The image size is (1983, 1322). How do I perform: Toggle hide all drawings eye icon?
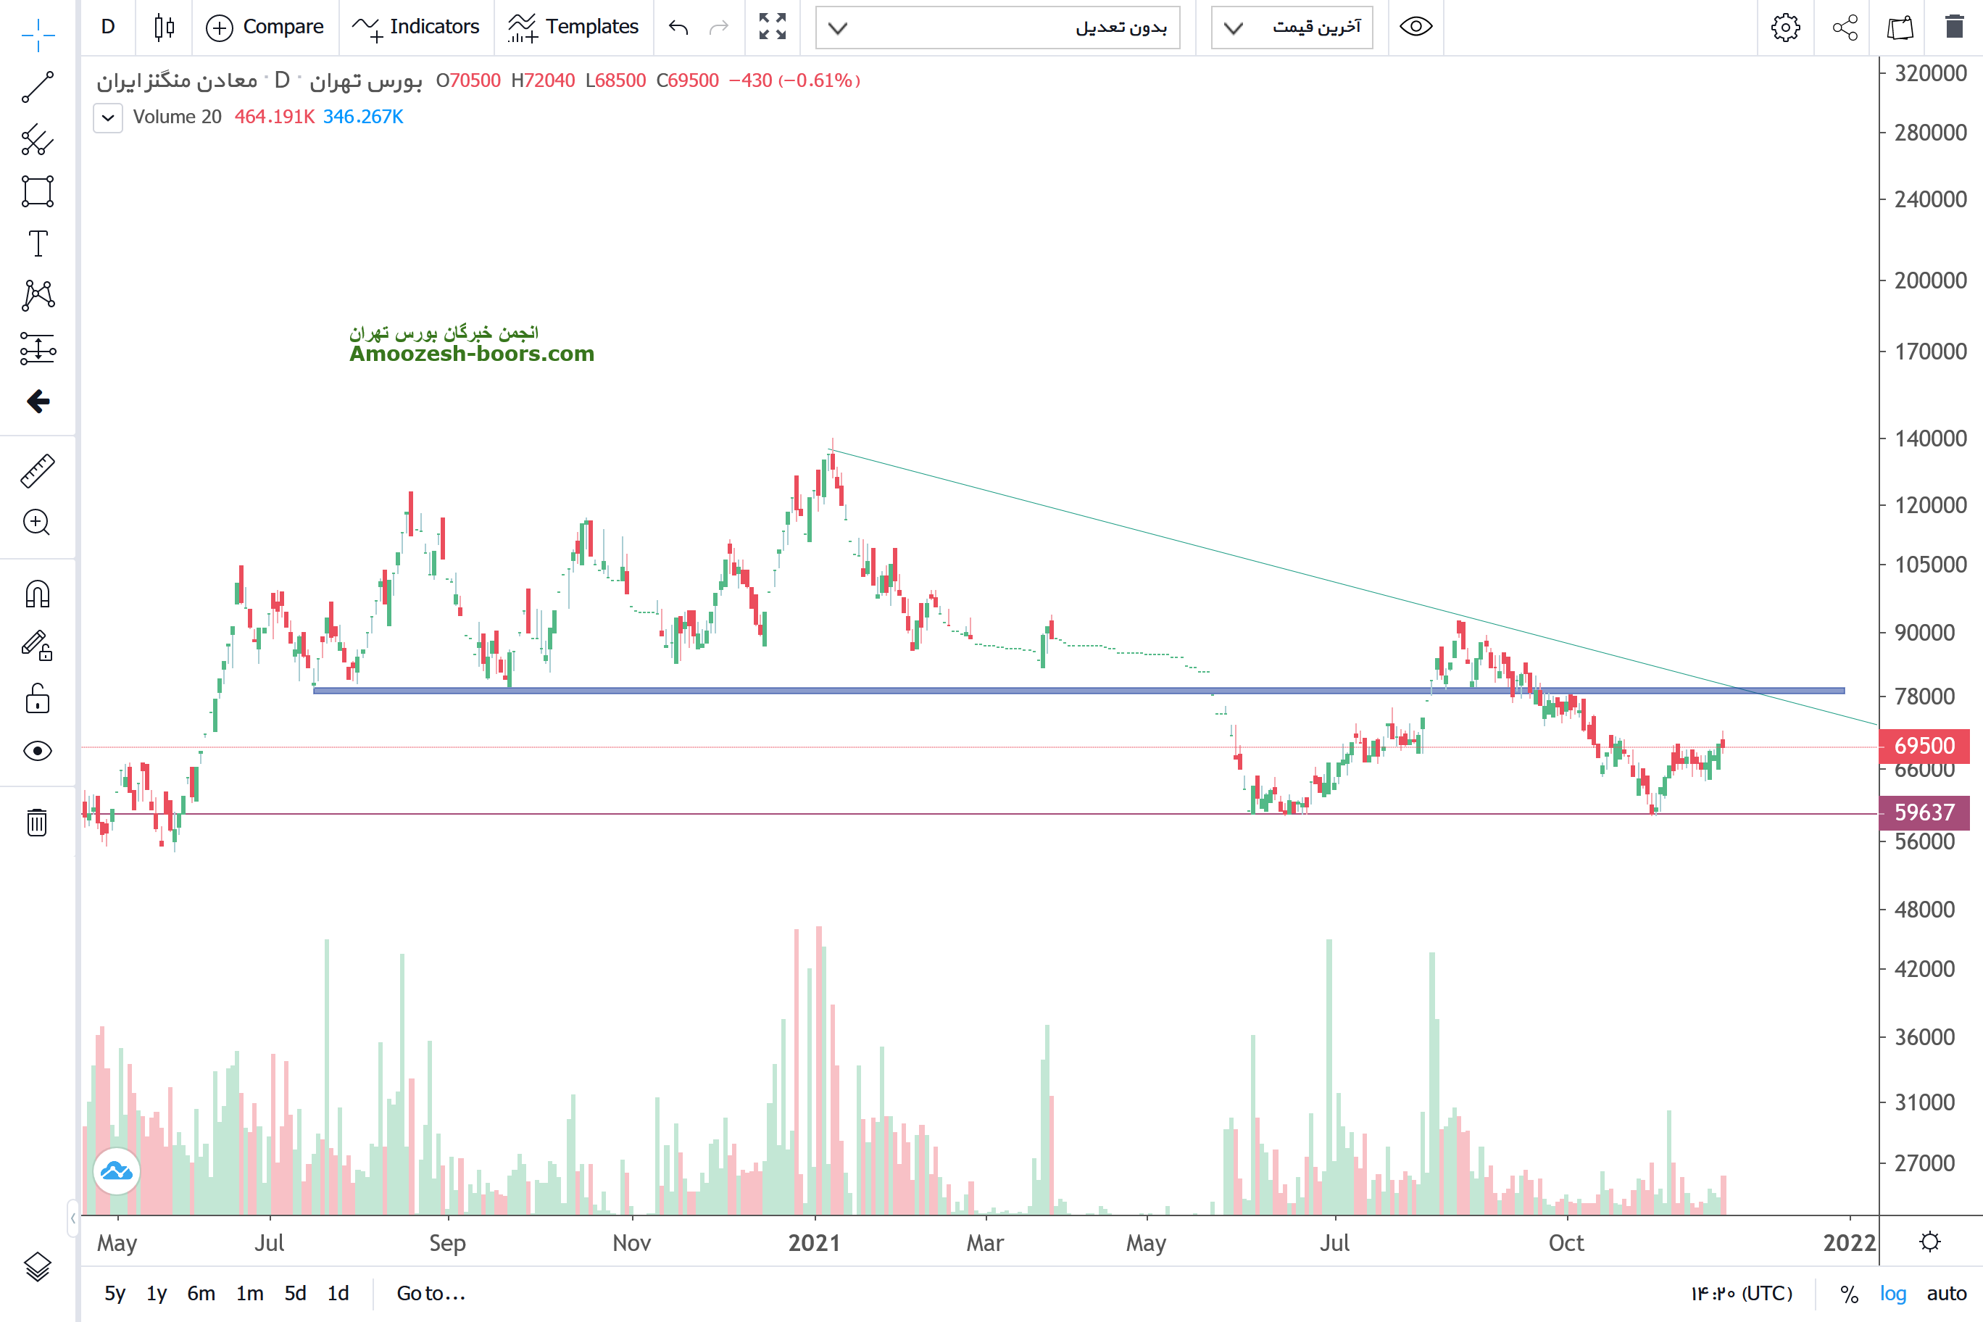point(37,750)
